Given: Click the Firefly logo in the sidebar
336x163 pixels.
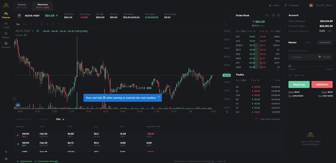Looking at the screenshot, I should point(6,5).
